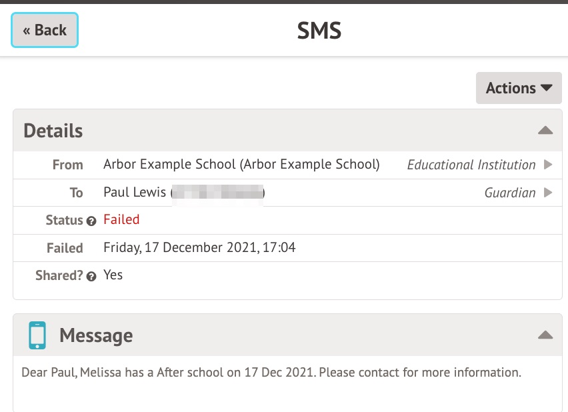Collapse the Message section triangle
Screen dimensions: 568x412
click(545, 335)
